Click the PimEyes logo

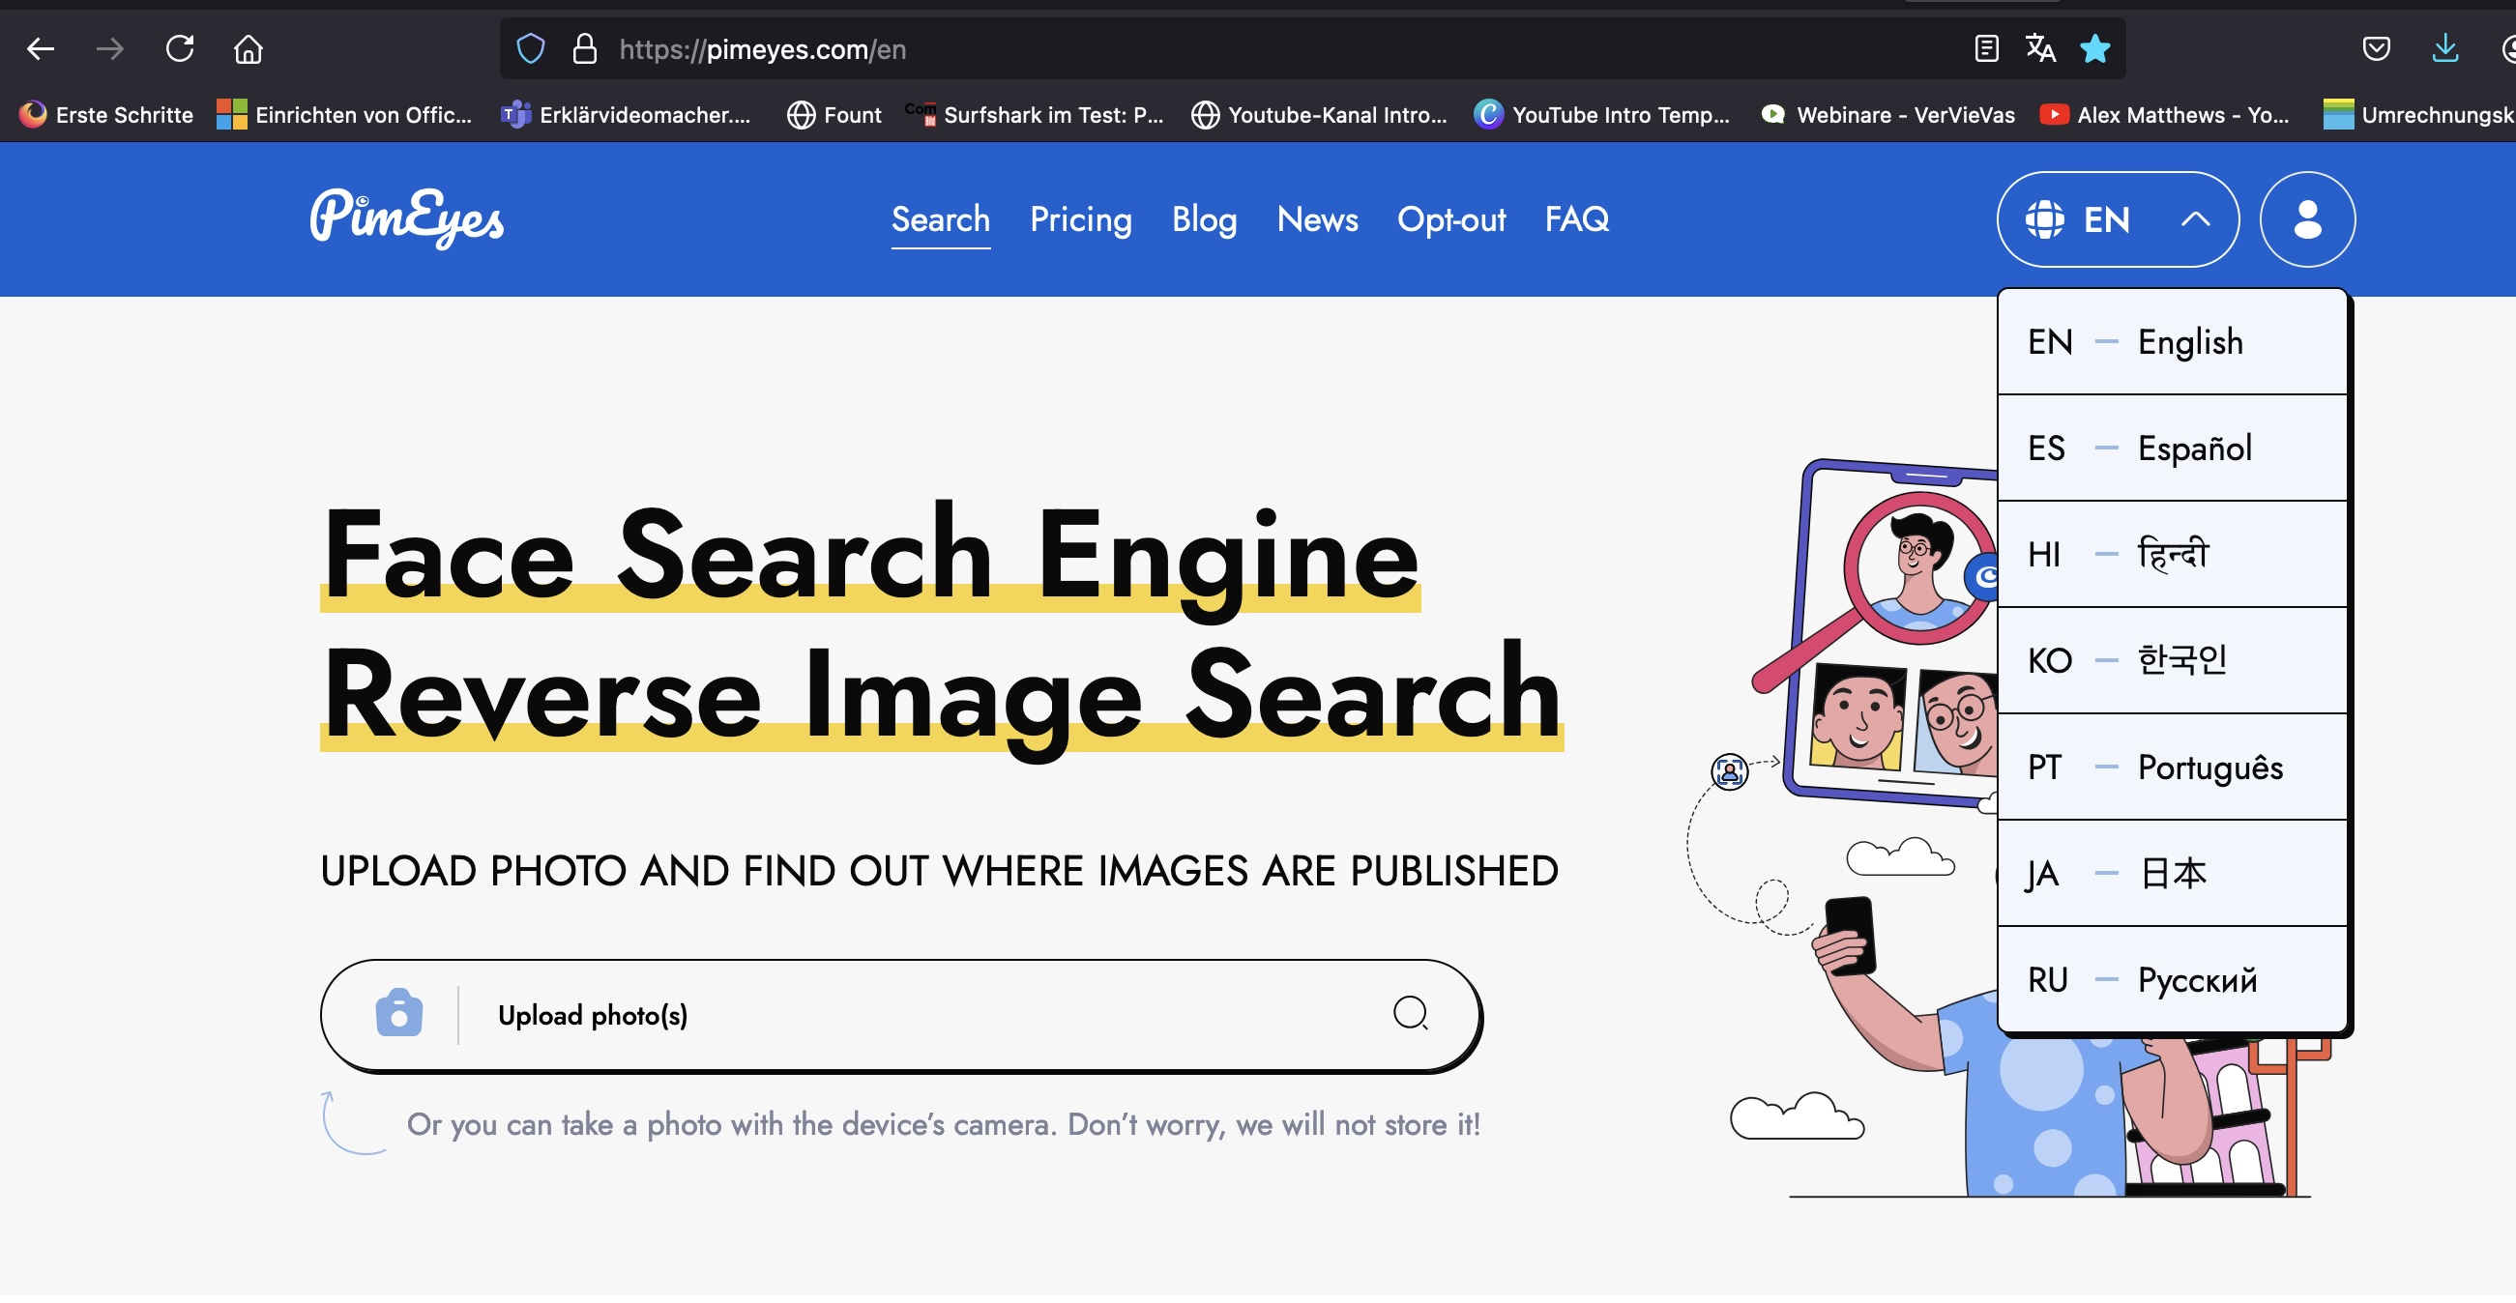pos(407,218)
